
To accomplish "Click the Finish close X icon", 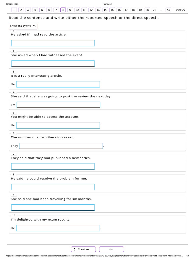I will tap(184, 10).
